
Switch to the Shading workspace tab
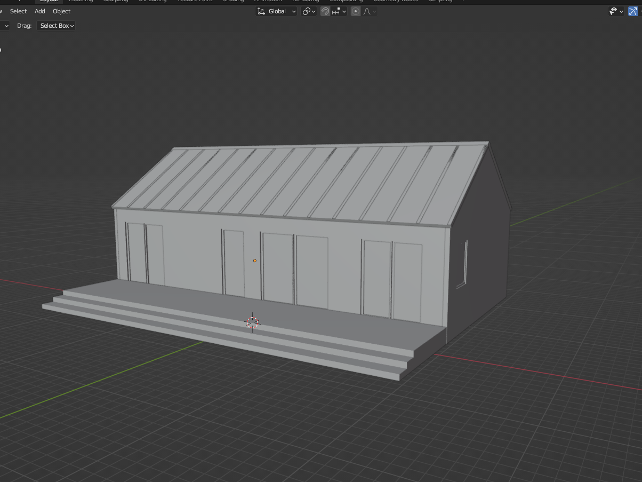click(233, 1)
